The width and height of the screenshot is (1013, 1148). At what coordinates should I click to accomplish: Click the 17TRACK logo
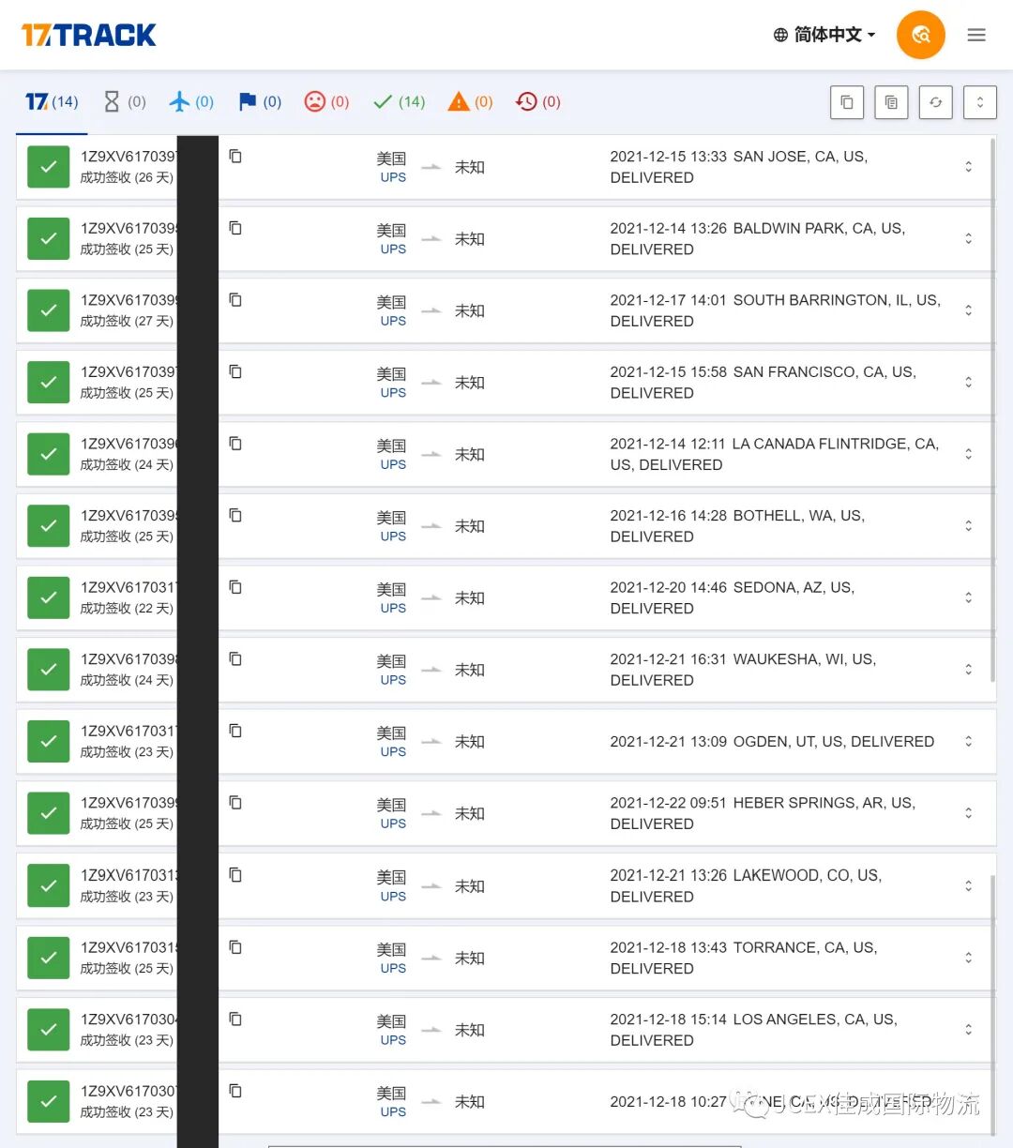(x=89, y=36)
